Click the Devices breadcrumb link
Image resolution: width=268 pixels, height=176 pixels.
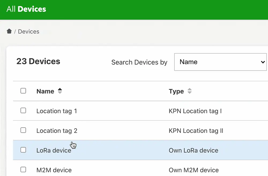[29, 32]
